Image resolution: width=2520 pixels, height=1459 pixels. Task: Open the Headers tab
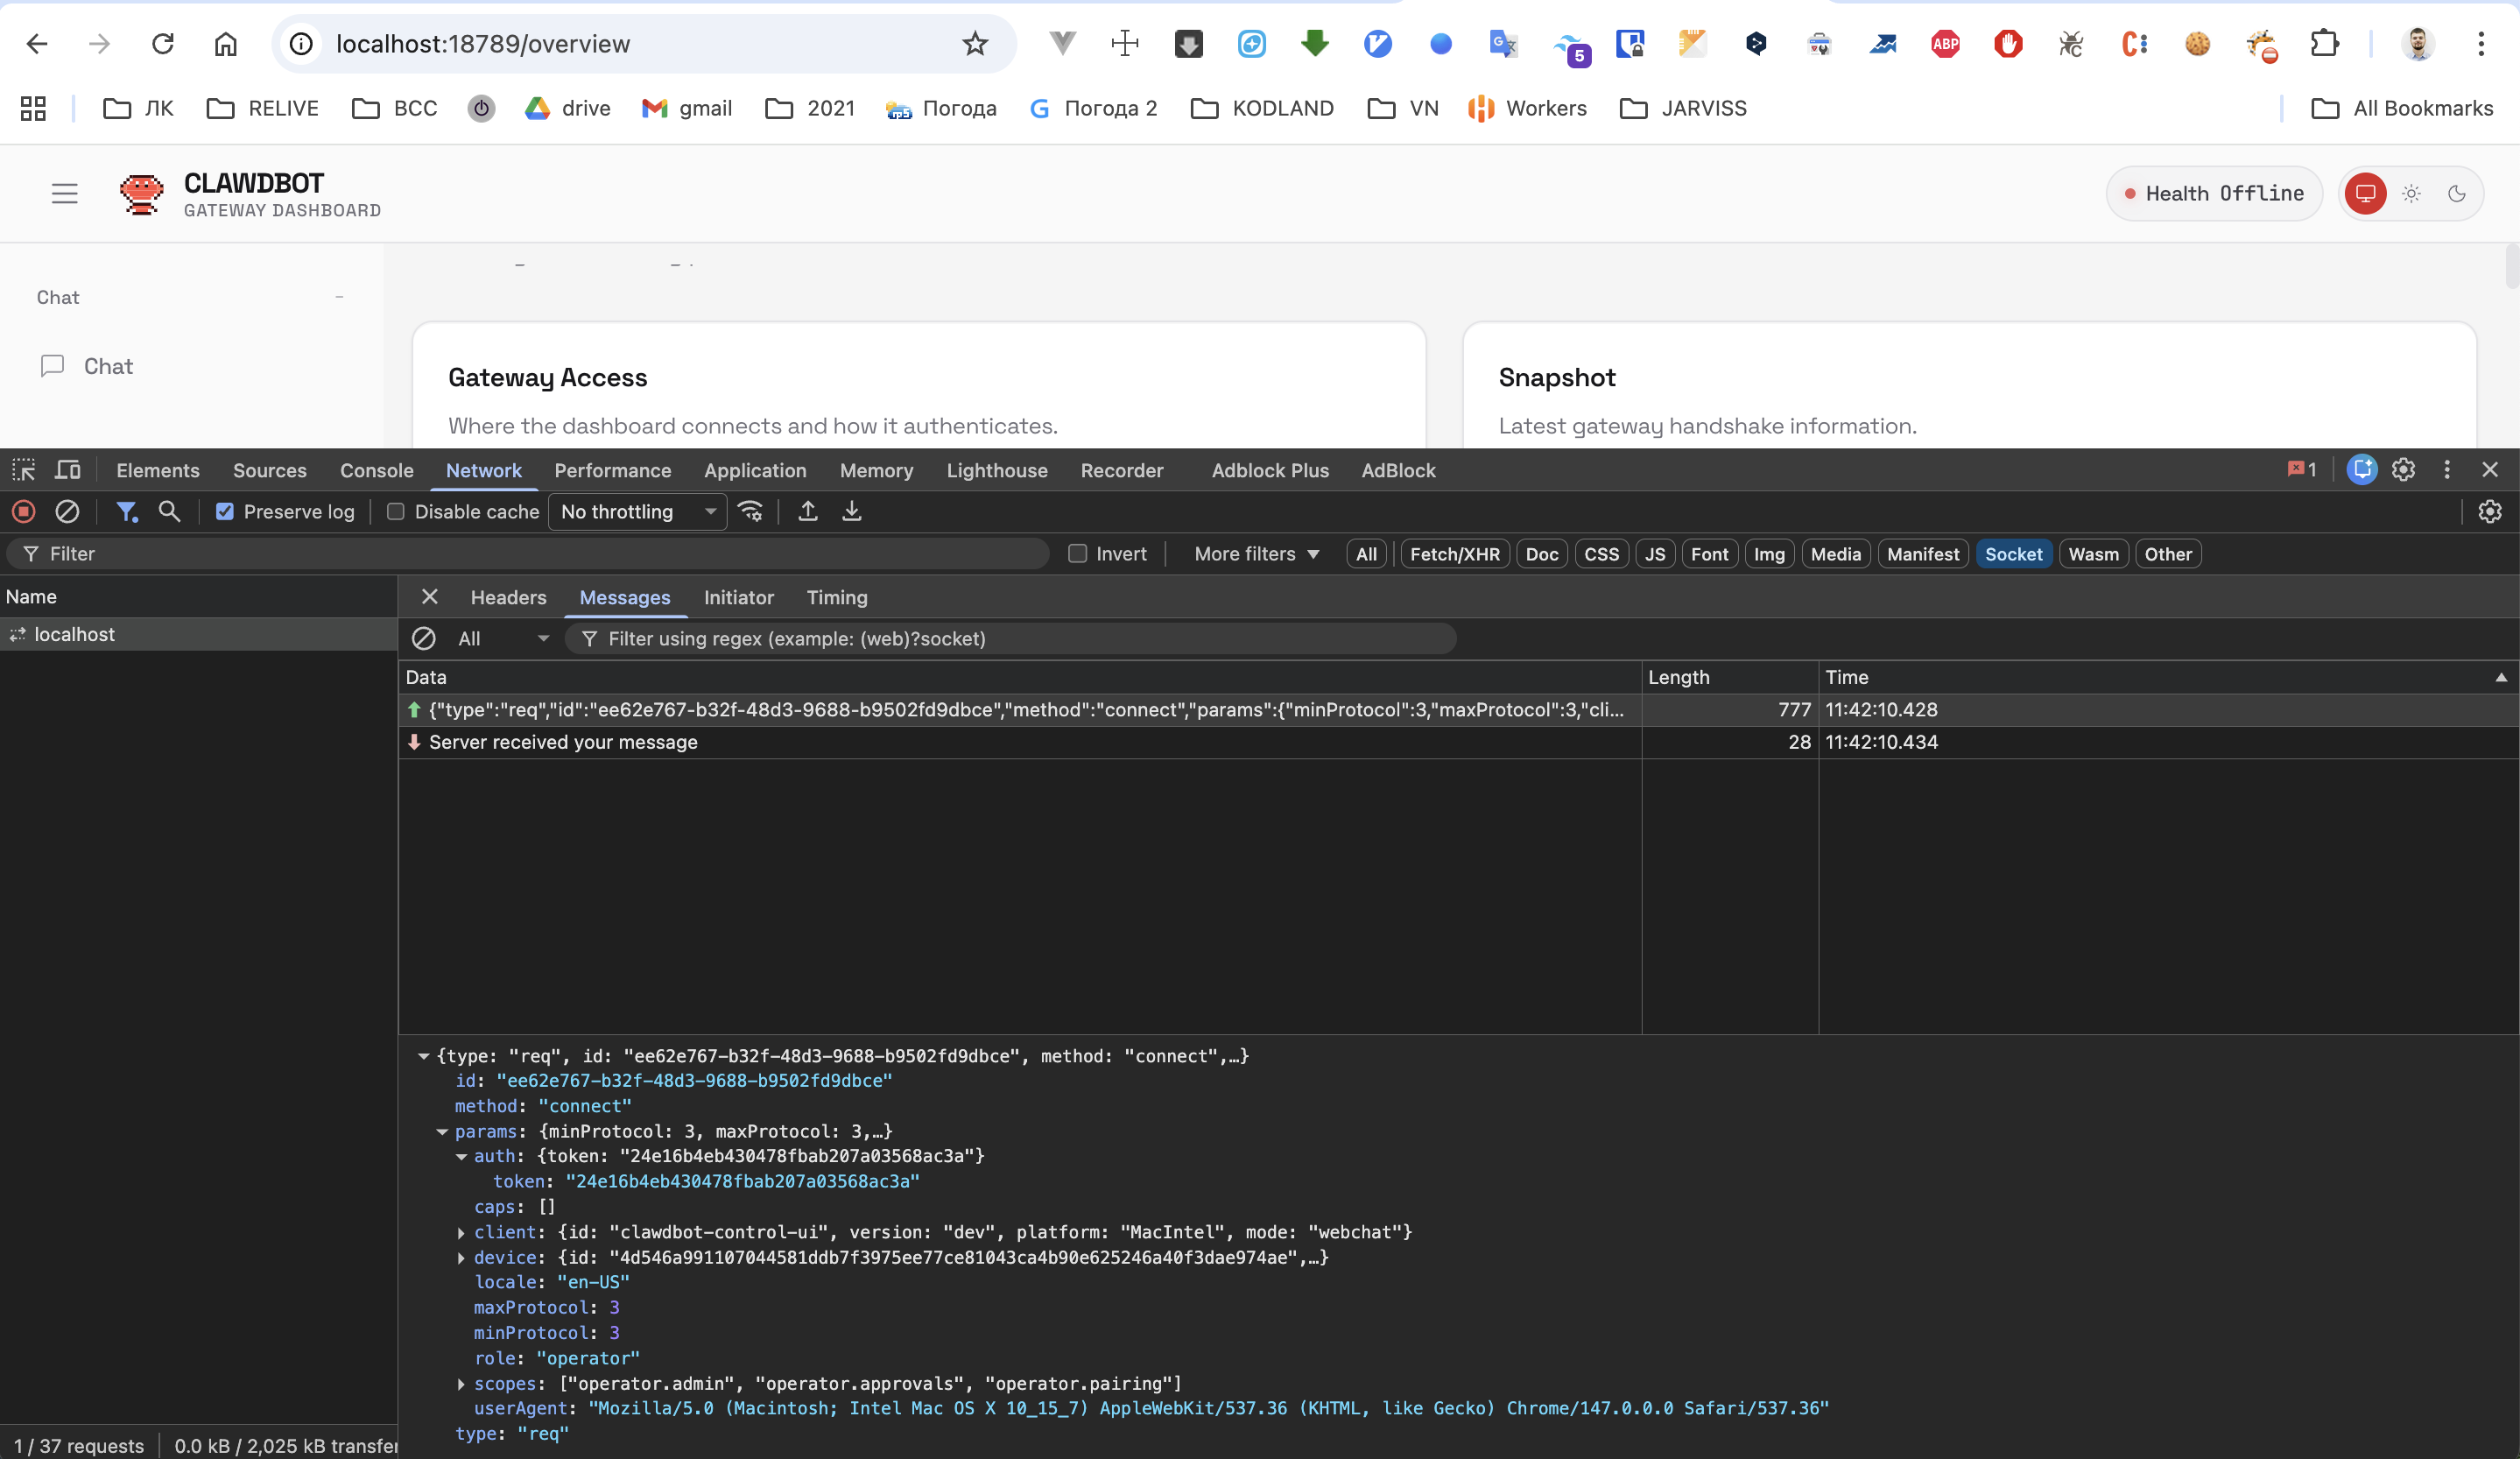508,597
